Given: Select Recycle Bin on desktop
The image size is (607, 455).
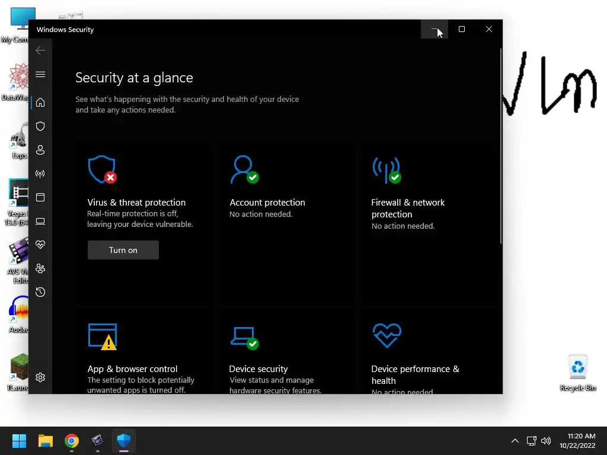Looking at the screenshot, I should (577, 373).
